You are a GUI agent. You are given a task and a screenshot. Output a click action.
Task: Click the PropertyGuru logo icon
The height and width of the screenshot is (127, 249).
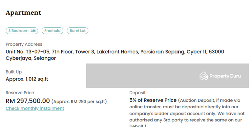204,76
